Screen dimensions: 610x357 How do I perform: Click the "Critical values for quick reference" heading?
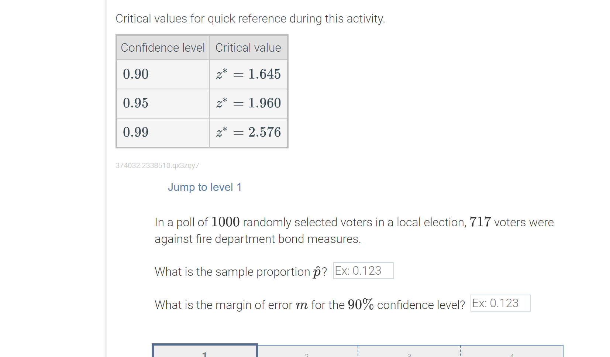coord(250,18)
